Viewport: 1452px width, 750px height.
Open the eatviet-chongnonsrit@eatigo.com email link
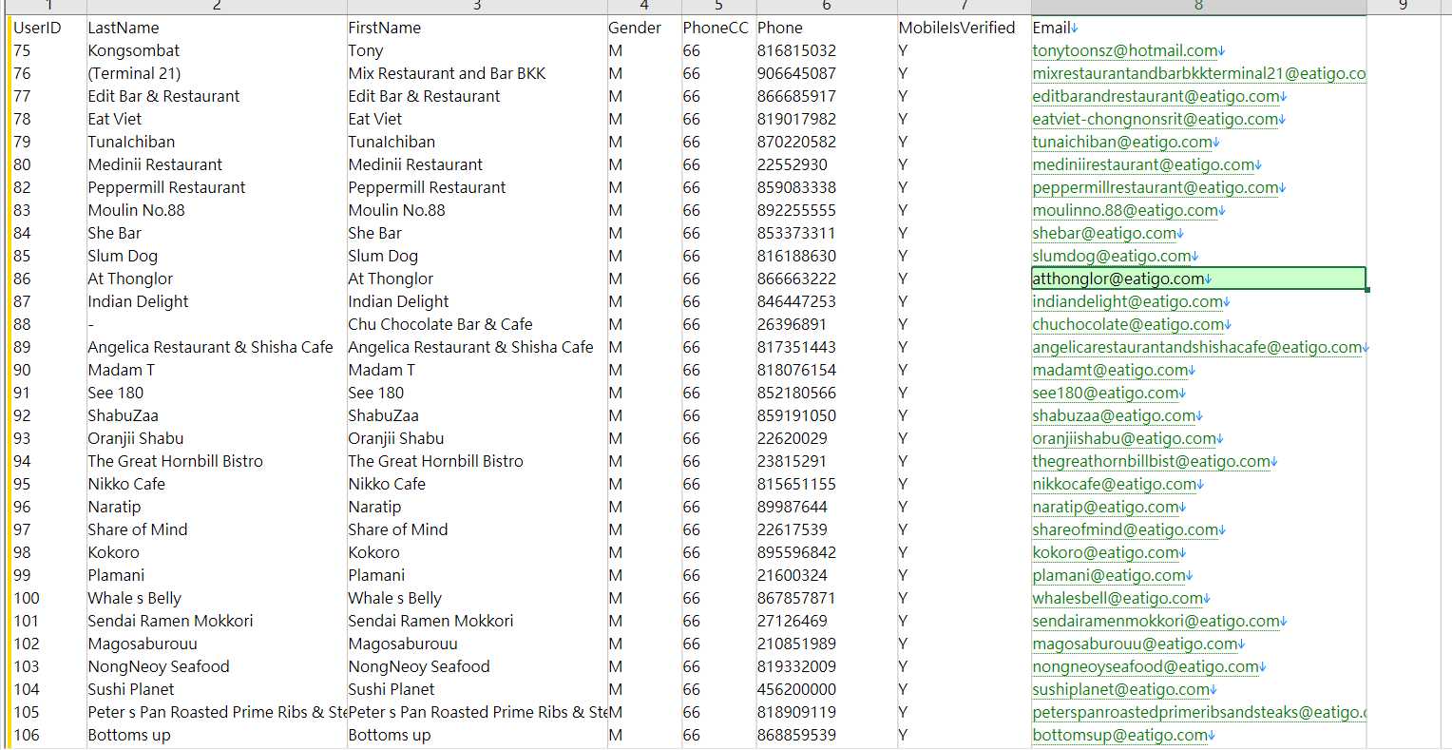1155,119
